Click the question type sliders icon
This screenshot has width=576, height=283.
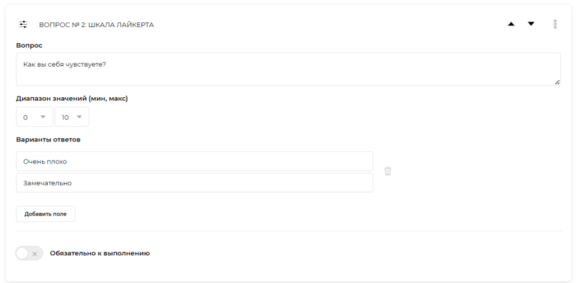coord(23,25)
